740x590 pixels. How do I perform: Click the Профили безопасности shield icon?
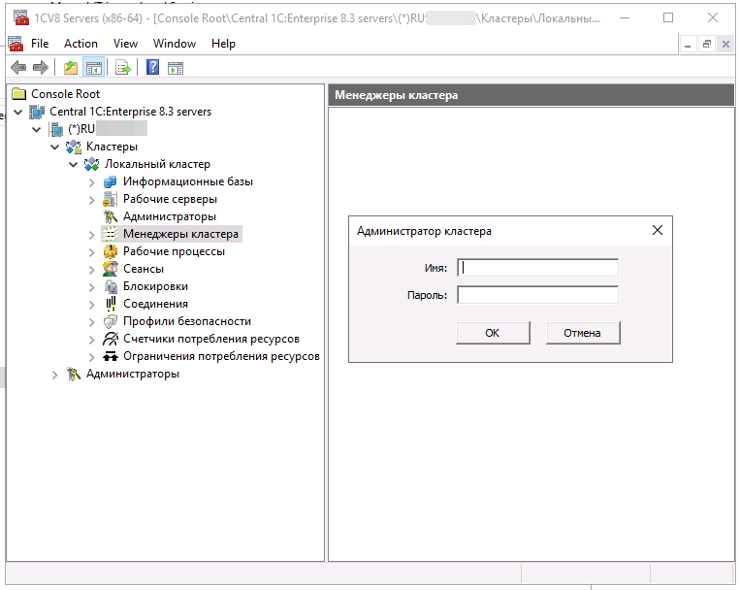point(110,322)
